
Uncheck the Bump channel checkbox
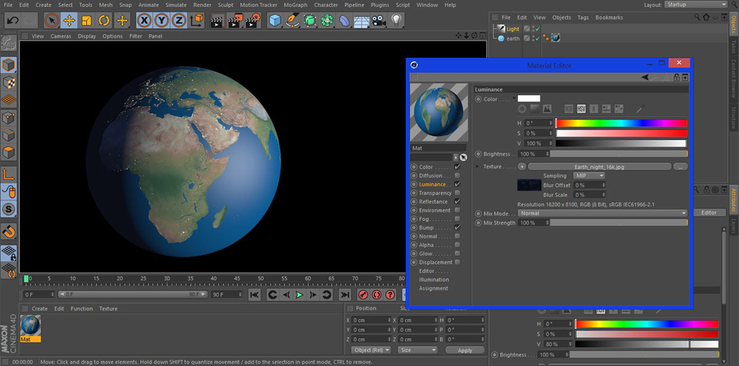coord(457,228)
